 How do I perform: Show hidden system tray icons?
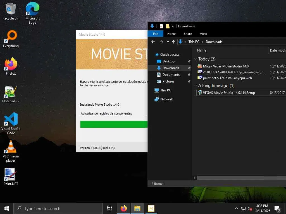coord(236,208)
